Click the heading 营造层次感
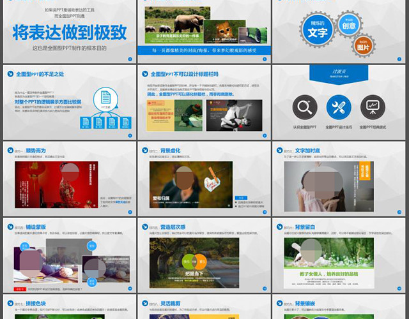The height and width of the screenshot is (319, 409). click(173, 227)
